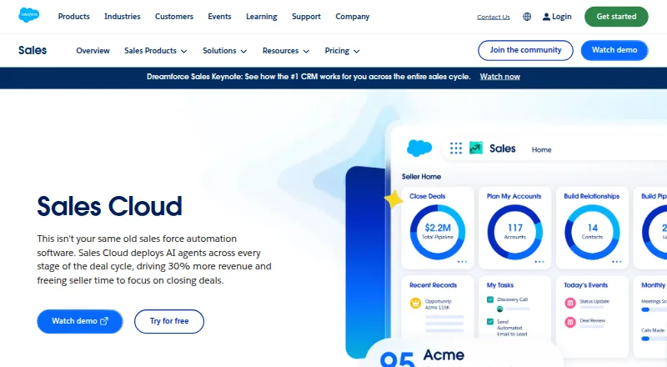Click the Close Deals card title
This screenshot has height=367, width=667.
tap(427, 196)
